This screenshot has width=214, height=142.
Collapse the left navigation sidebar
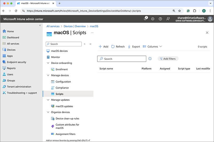(40, 25)
